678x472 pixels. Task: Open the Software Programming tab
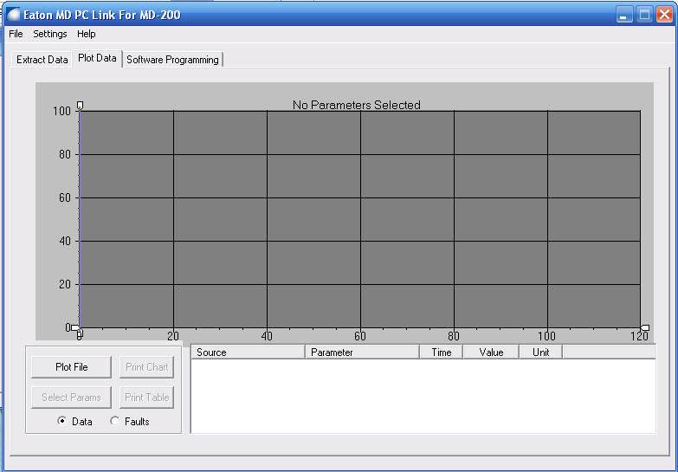(172, 60)
